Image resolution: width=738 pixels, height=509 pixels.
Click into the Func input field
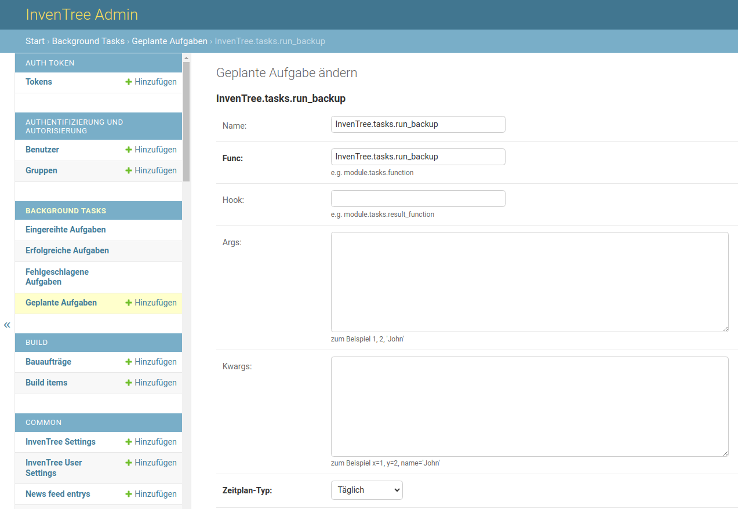(x=418, y=157)
